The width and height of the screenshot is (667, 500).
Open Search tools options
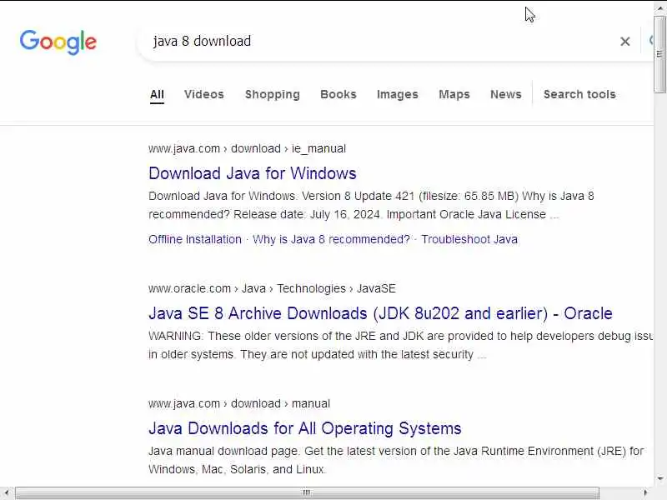point(579,94)
